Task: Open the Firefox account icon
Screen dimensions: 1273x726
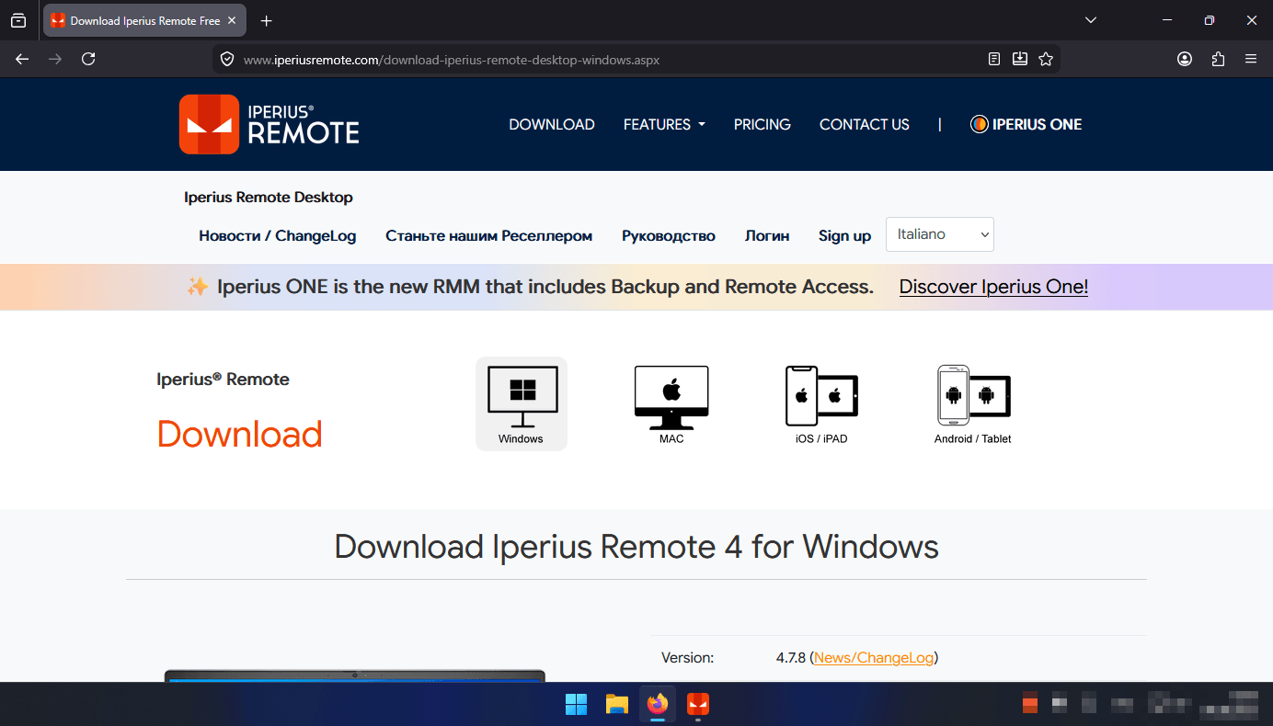Action: pos(1185,59)
